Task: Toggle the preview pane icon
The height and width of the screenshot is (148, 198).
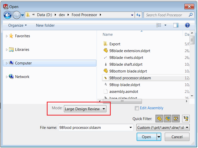Action: pyautogui.click(x=176, y=25)
